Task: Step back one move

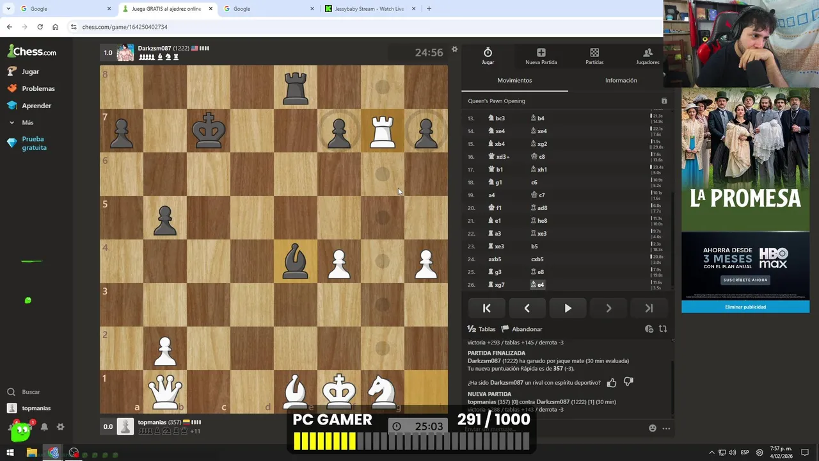Action: 527,308
